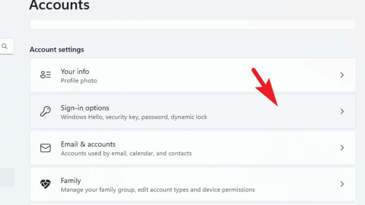Click Accounts used by email description

[x=126, y=153]
